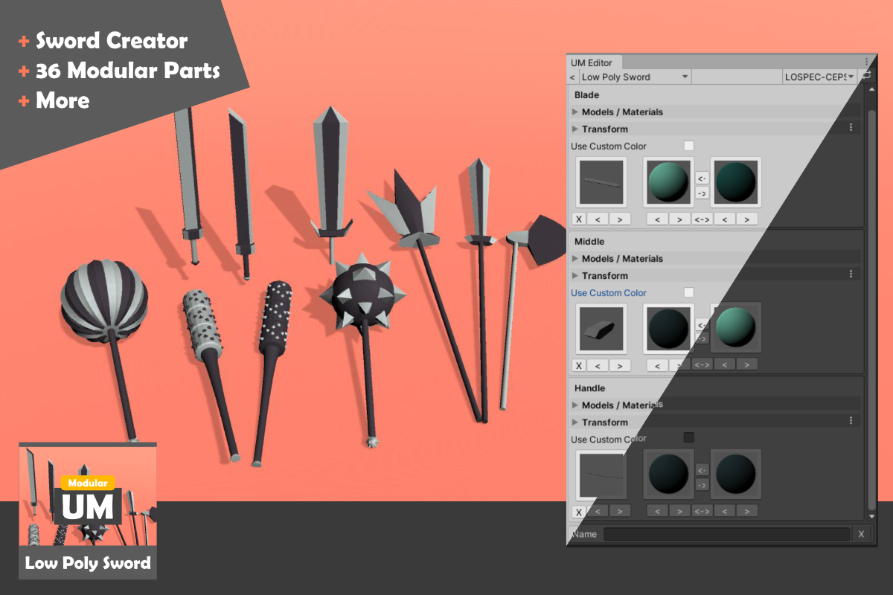Open UM Editor window options menu
Image resolution: width=893 pixels, height=595 pixels.
click(x=867, y=62)
